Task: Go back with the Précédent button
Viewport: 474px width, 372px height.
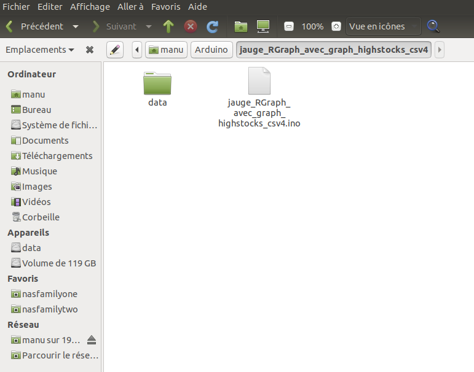Action: [35, 26]
